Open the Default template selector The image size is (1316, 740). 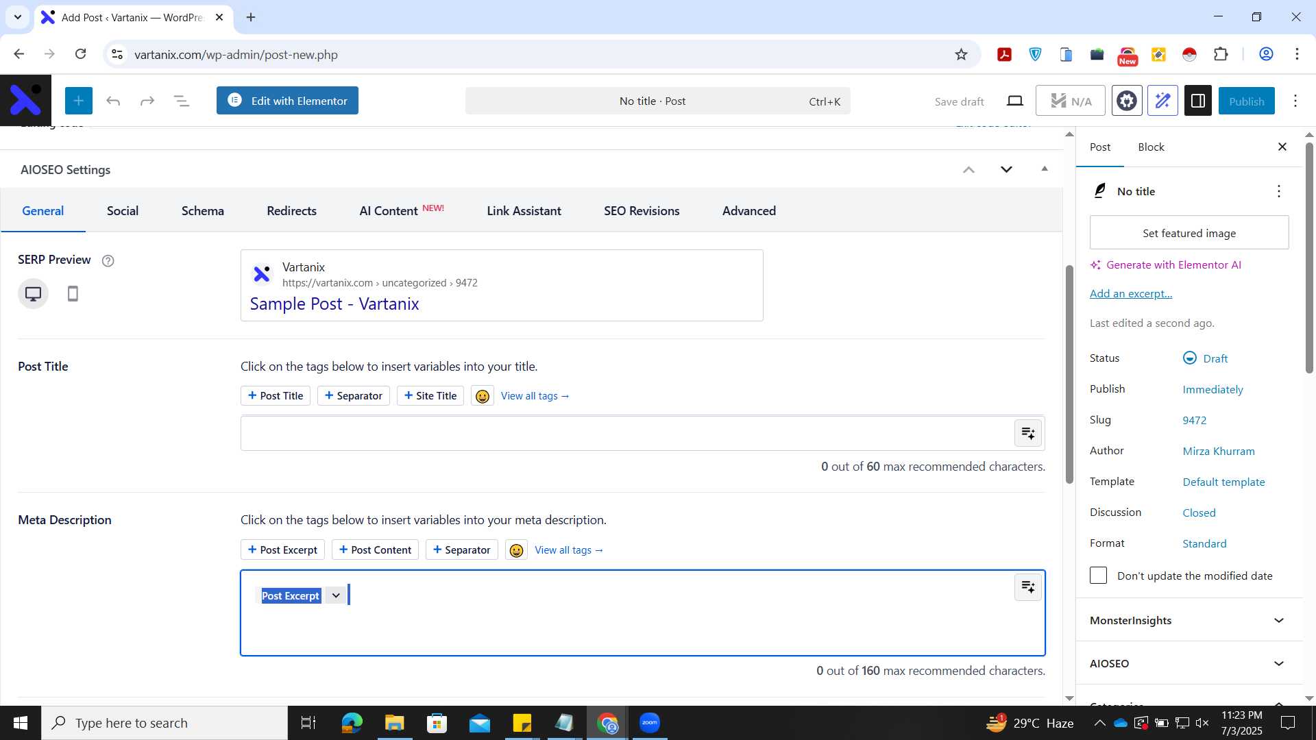click(x=1223, y=482)
